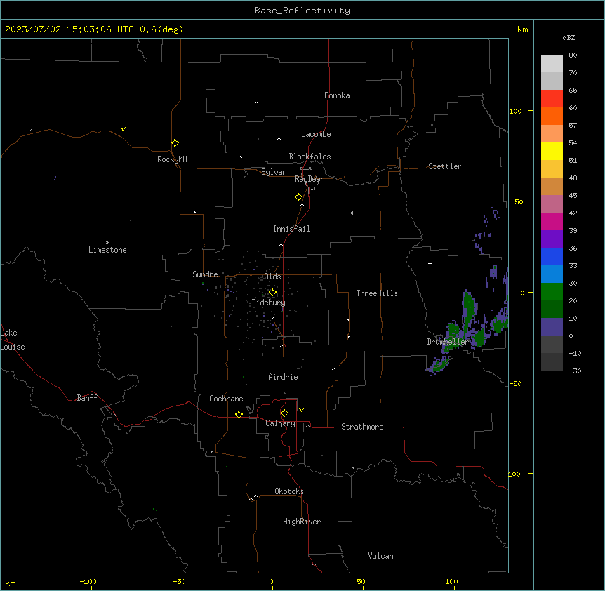Select the -100 tick label on the vertical axis
This screenshot has width=605, height=591.
[513, 474]
